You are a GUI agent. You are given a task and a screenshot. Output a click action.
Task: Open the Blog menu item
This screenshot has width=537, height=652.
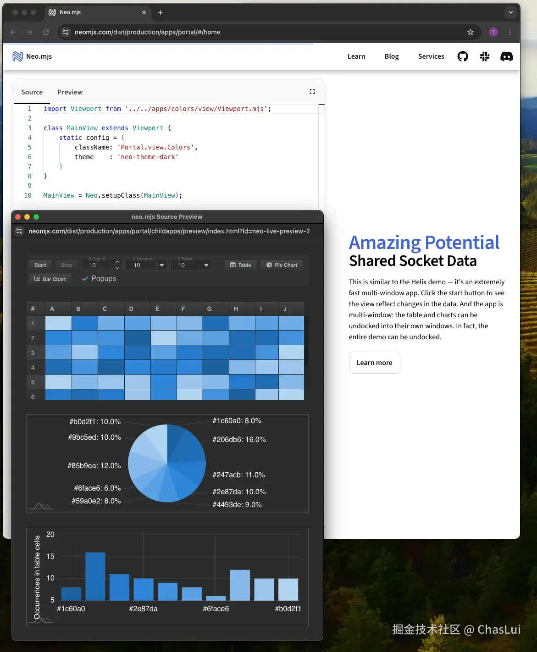392,56
